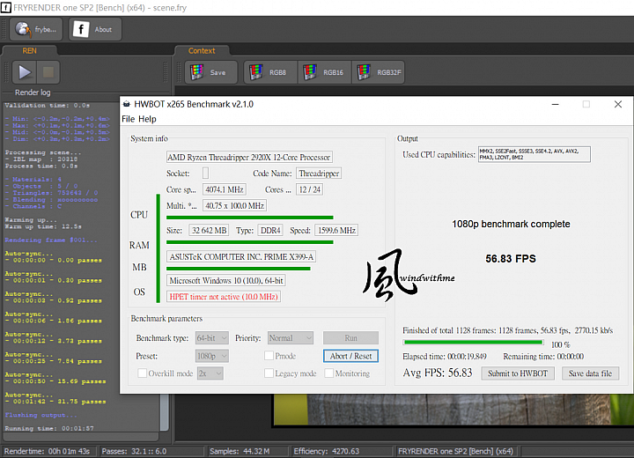634x458 pixels.
Task: Enable the Monitoring checkbox
Action: [x=328, y=373]
